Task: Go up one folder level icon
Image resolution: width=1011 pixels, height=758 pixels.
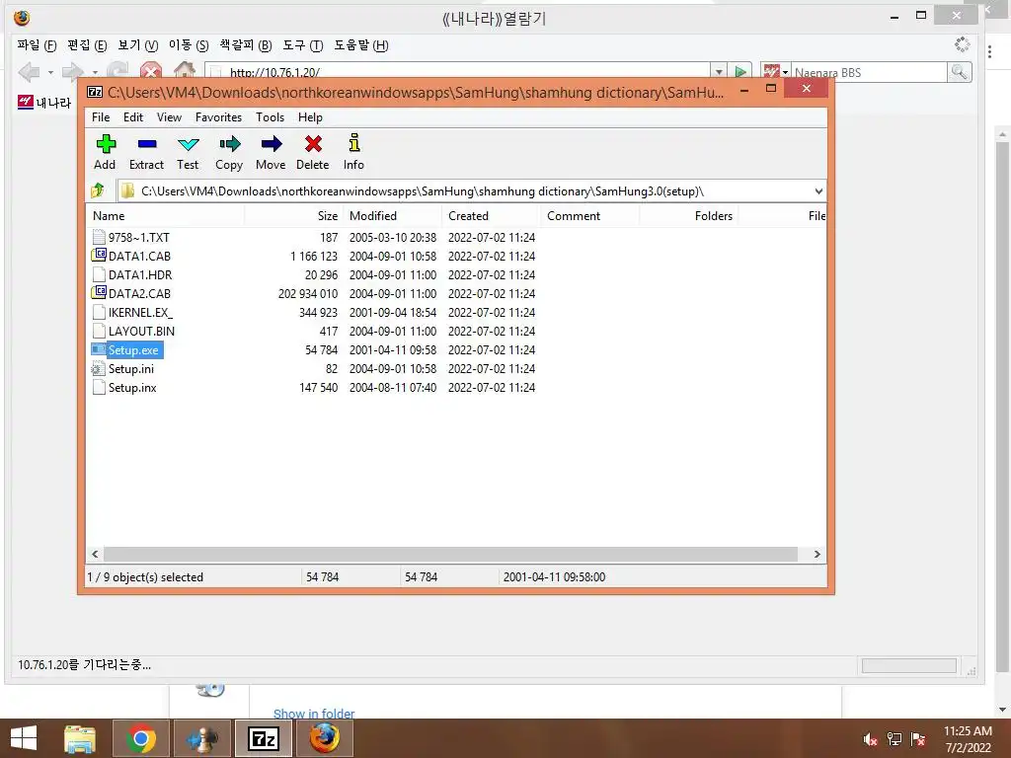Action: pos(98,190)
